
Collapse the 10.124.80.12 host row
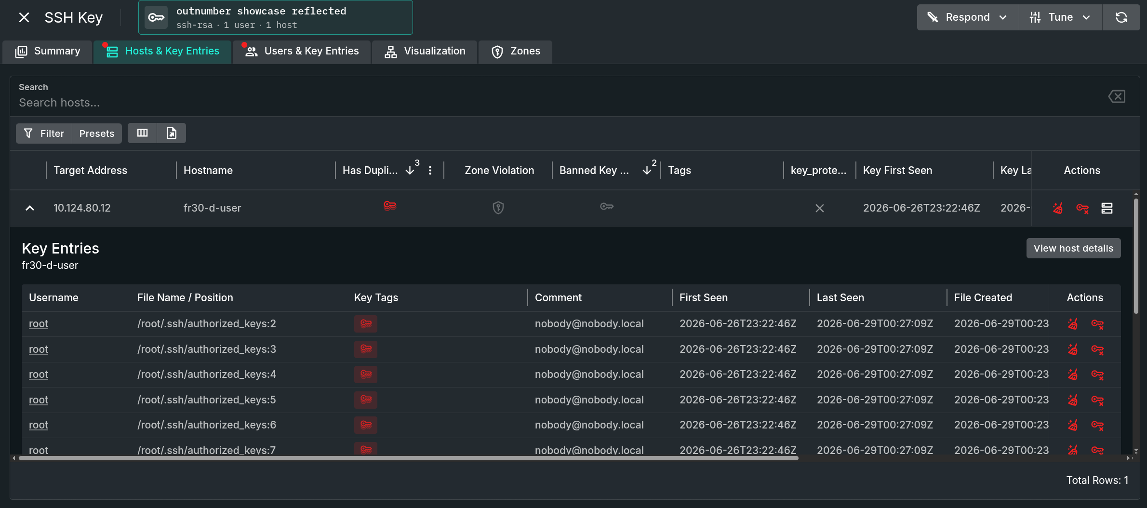(30, 208)
